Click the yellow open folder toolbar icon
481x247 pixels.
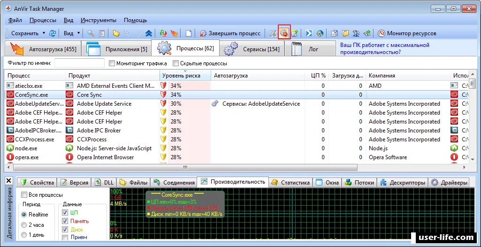click(x=116, y=33)
